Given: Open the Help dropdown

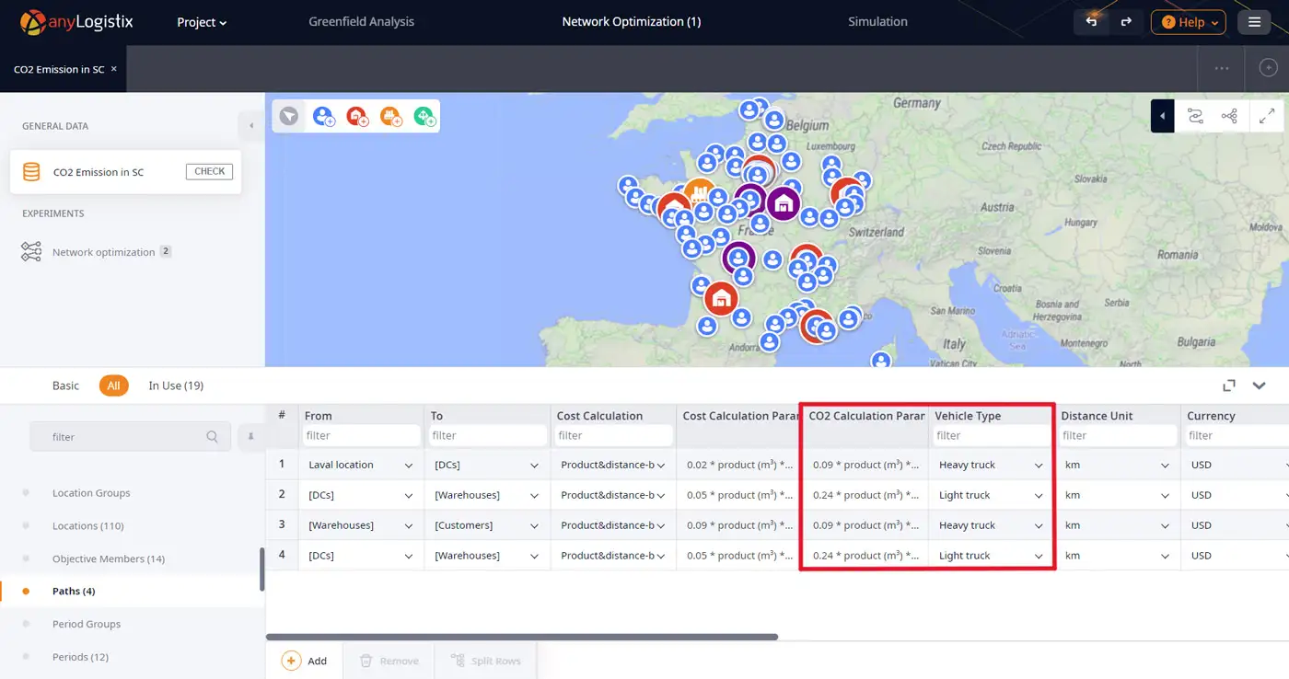Looking at the screenshot, I should (1188, 22).
